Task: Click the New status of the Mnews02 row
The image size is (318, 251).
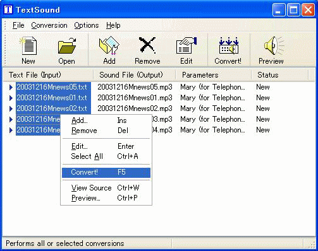Action: click(263, 108)
